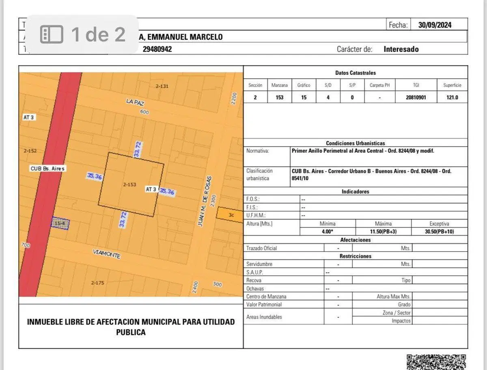Click the 'Normativa:' label
The image size is (487, 370).
258,151
